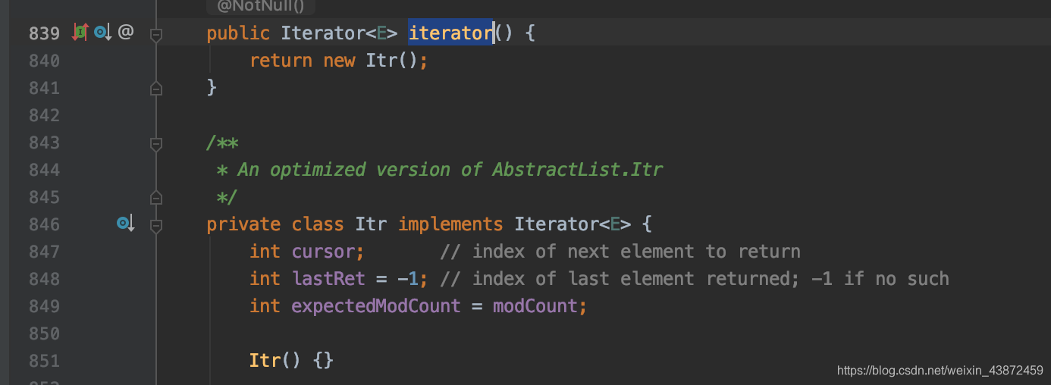Viewport: 1051px width, 385px height.
Task: Click the 'int' keyword on line 847
Action: (265, 252)
